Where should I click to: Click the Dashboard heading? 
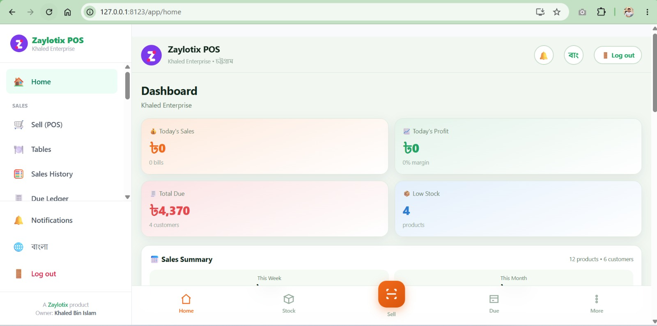click(x=169, y=91)
